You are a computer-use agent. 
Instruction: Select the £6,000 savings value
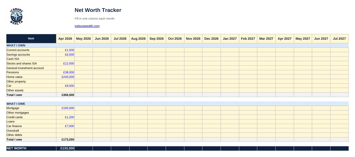65,54
